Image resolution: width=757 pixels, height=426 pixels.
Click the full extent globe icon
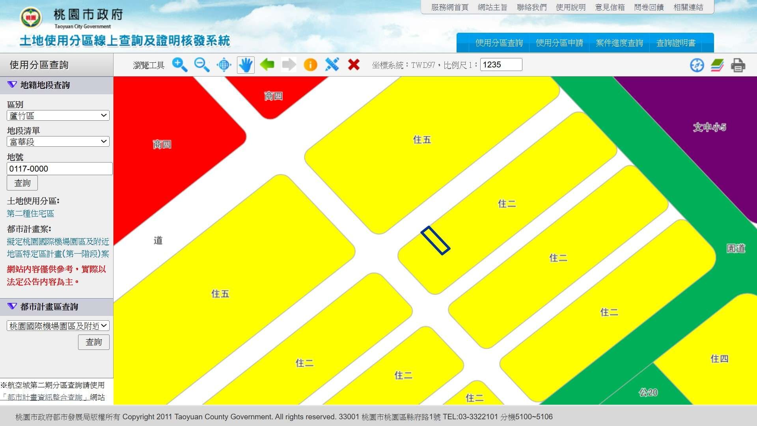point(224,65)
